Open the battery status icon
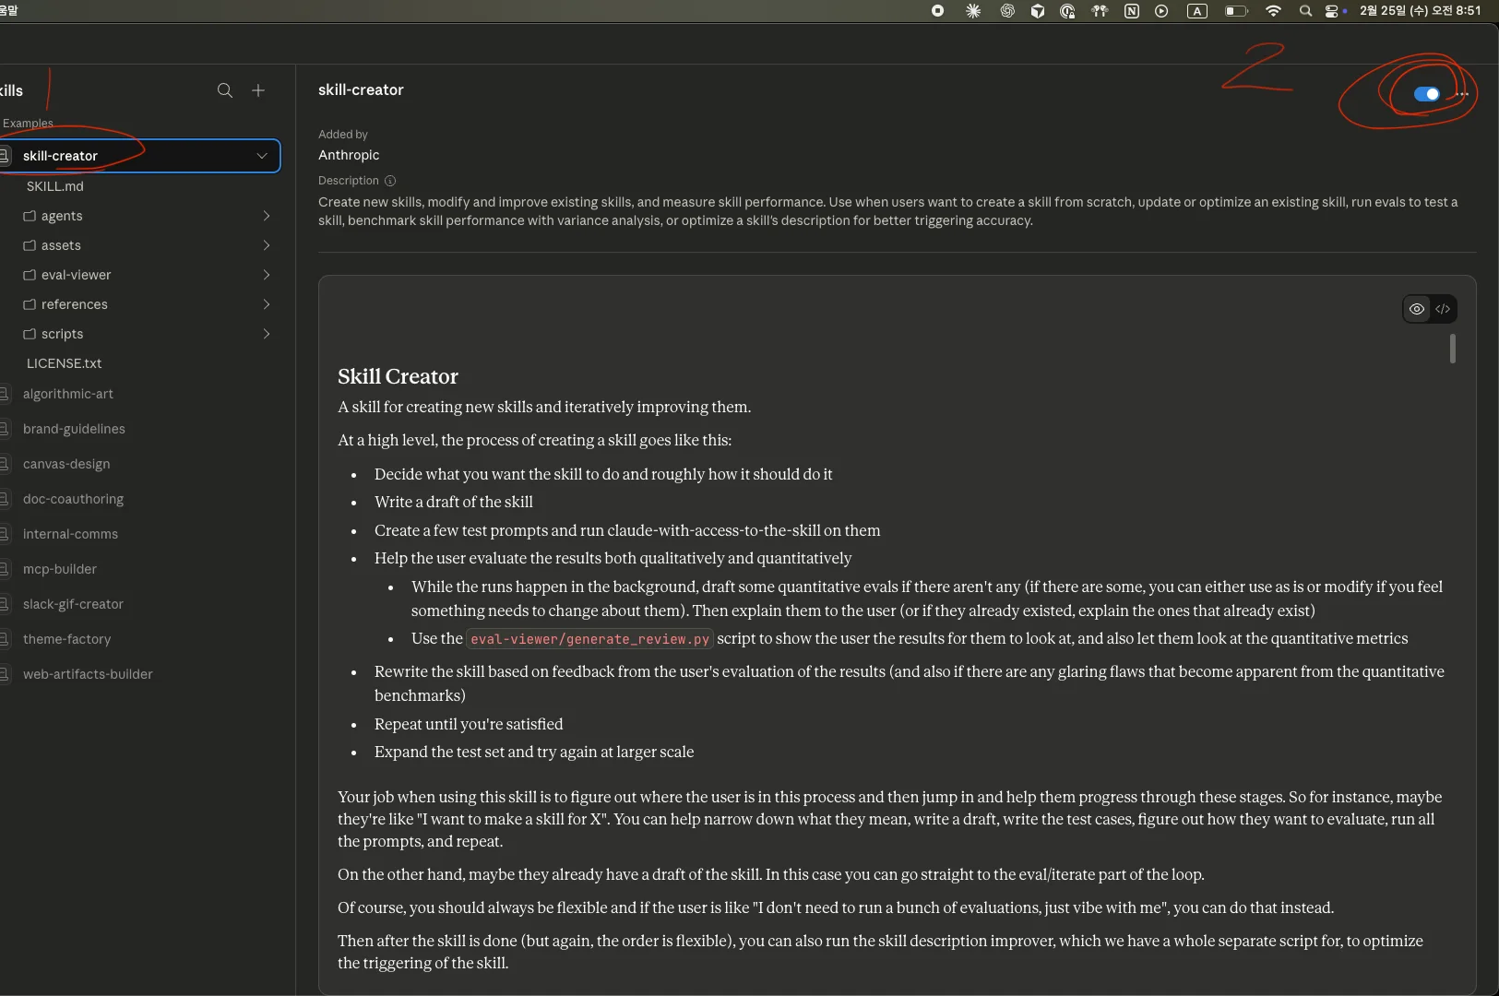Viewport: 1499px width, 996px height. tap(1236, 11)
